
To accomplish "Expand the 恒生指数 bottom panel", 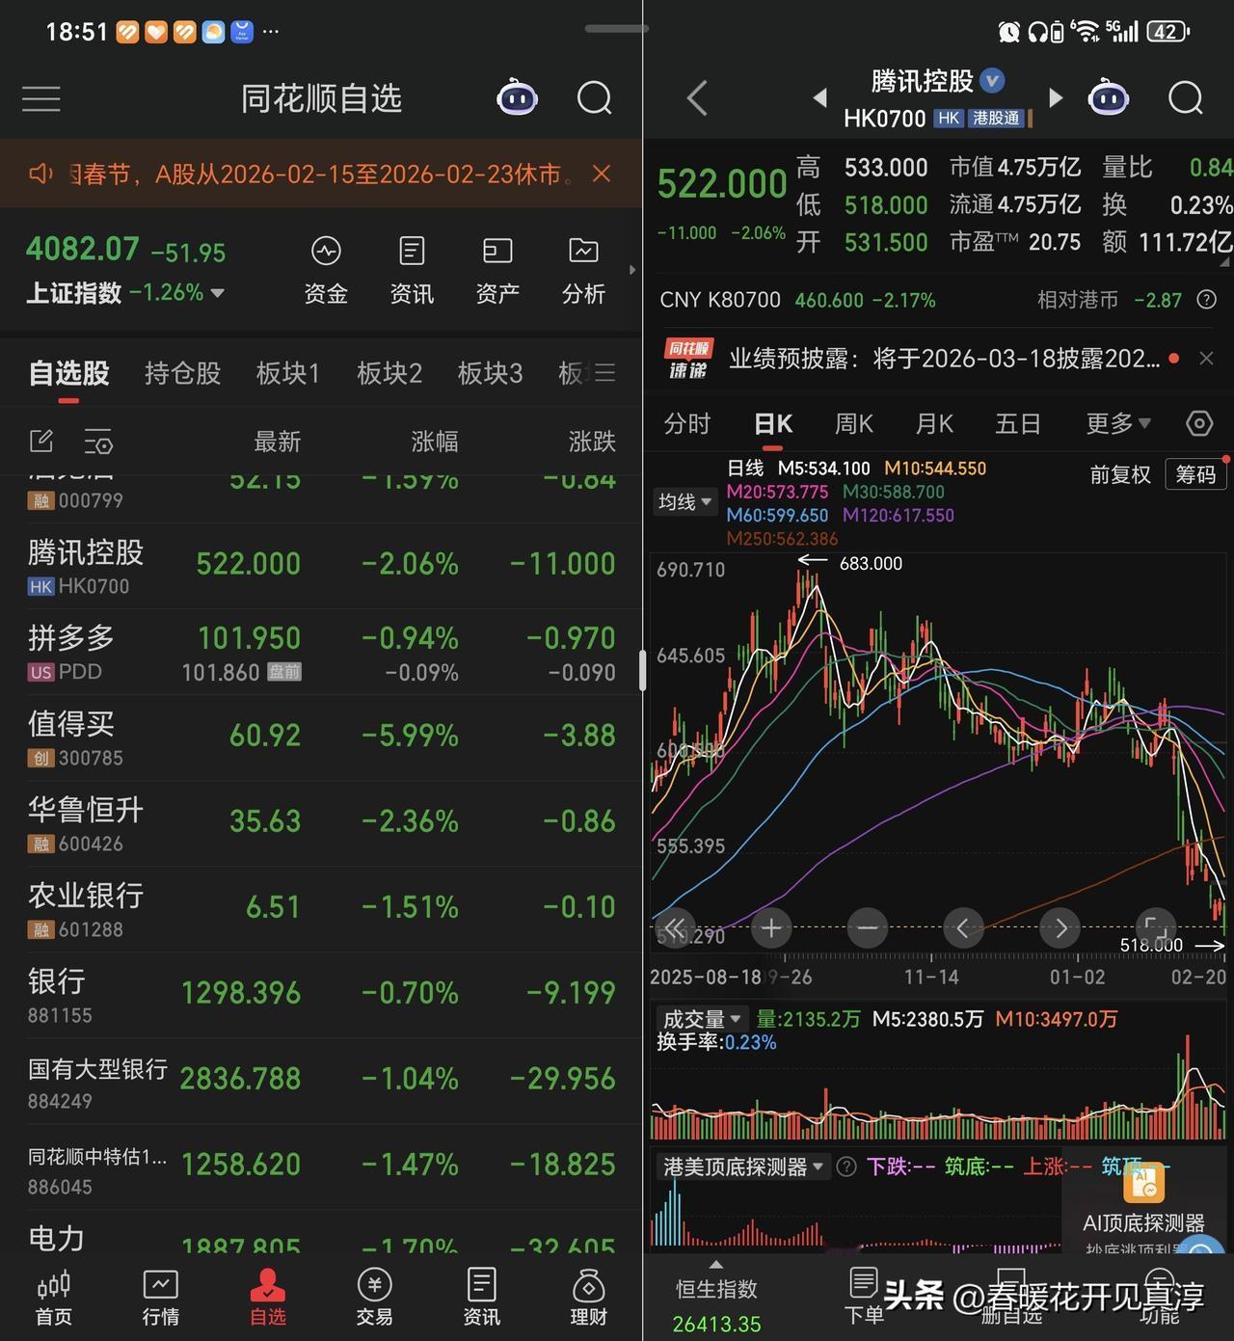I will 716,1299.
